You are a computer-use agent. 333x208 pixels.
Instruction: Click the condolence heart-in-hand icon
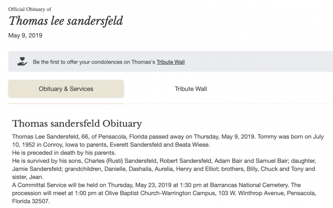(x=21, y=61)
